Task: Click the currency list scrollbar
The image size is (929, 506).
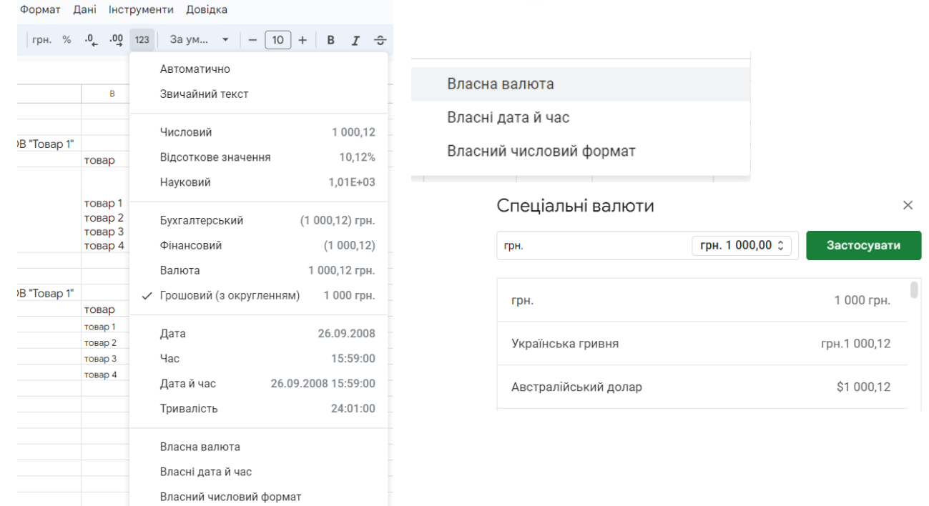Action: (x=914, y=290)
